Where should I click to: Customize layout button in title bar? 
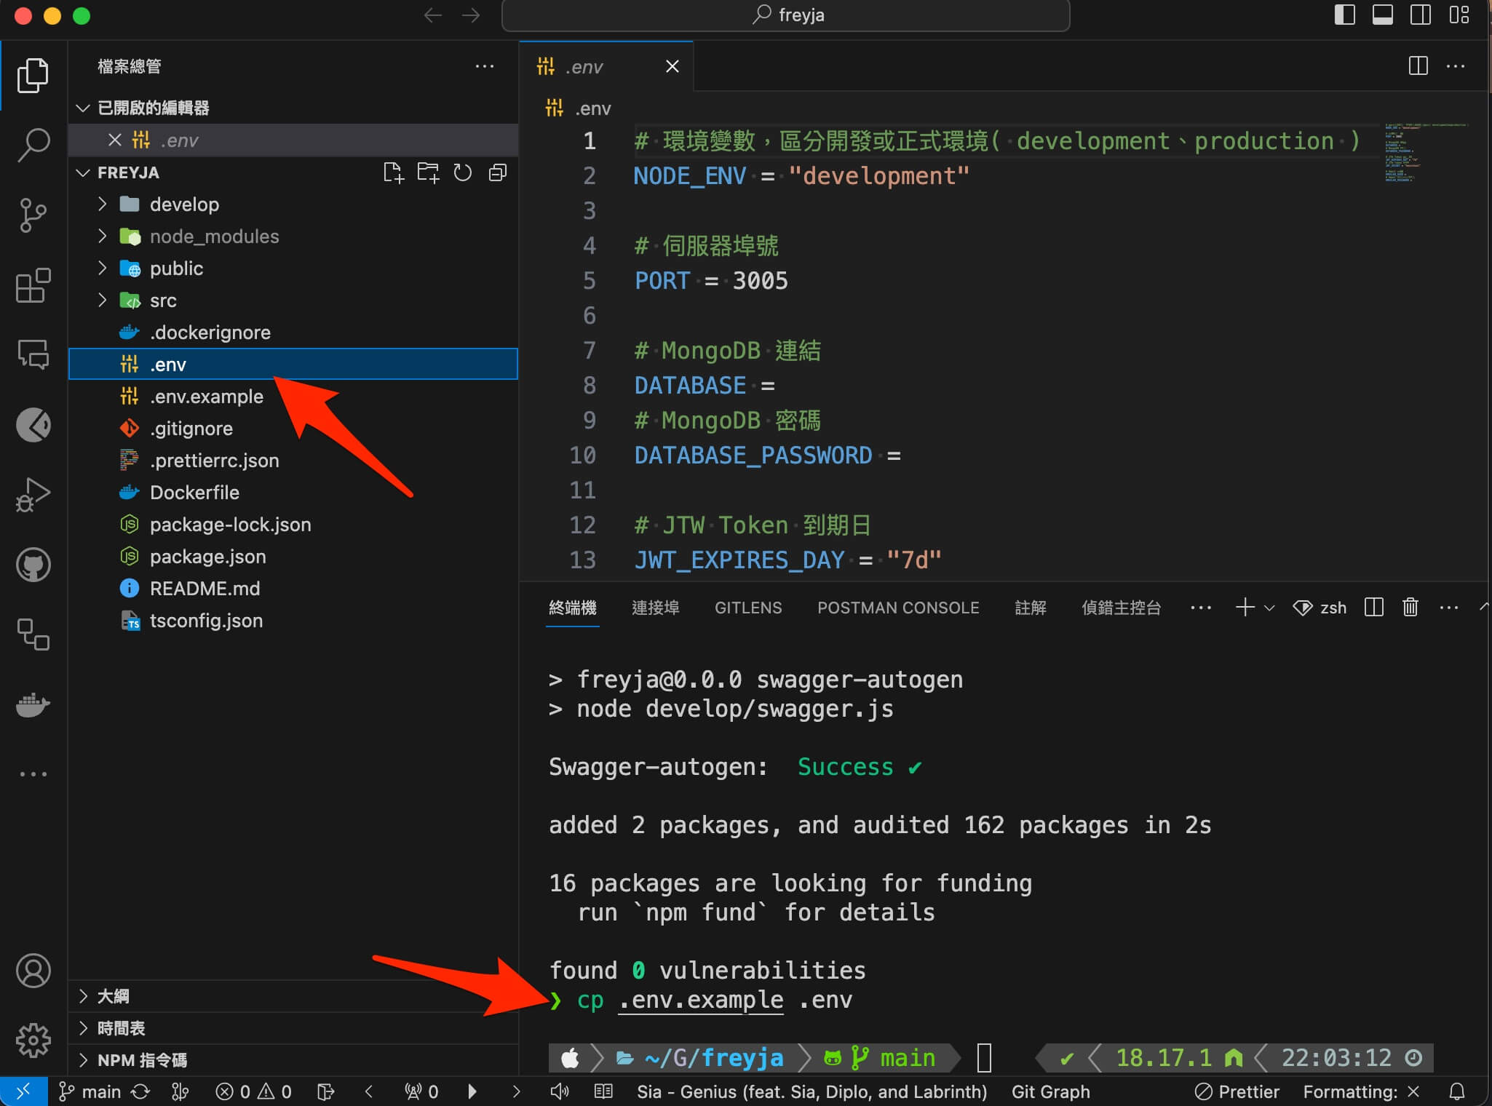(x=1459, y=15)
